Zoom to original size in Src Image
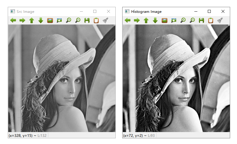The width and height of the screenshot is (237, 144). (50, 20)
